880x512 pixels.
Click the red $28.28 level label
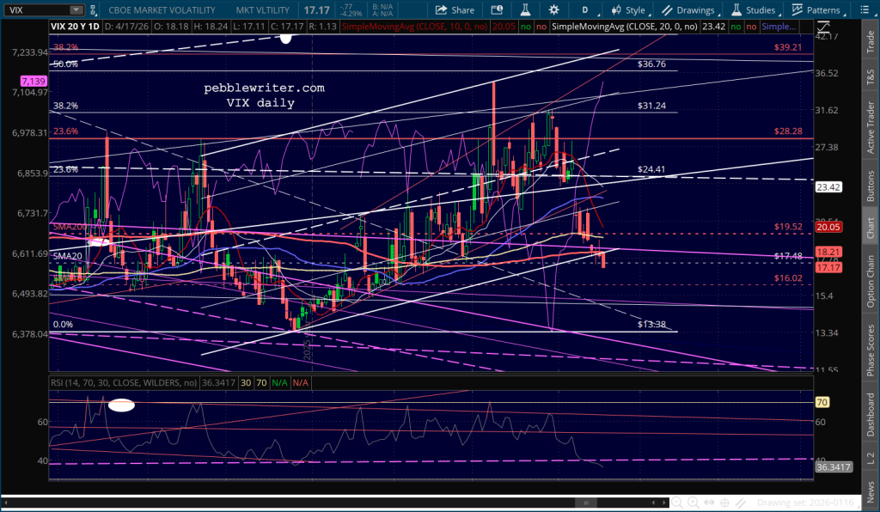tap(788, 131)
